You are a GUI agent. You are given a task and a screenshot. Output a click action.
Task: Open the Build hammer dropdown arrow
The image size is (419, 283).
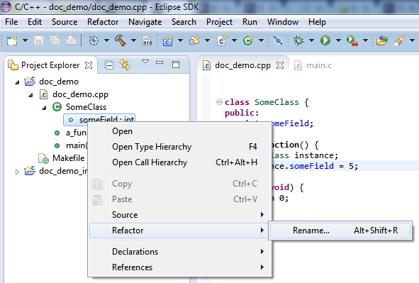point(133,40)
